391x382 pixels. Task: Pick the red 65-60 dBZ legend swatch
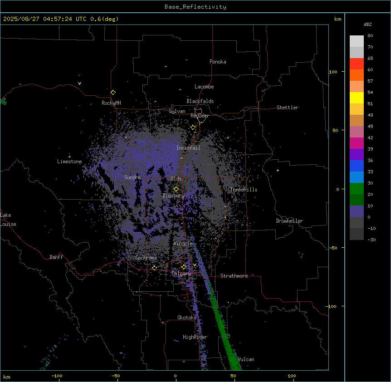[x=357, y=64]
